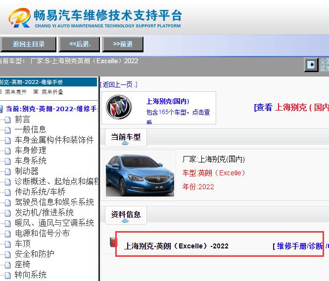Toggle the fullscreen menu arrow icon
This screenshot has width=329, height=281.
[311, 65]
